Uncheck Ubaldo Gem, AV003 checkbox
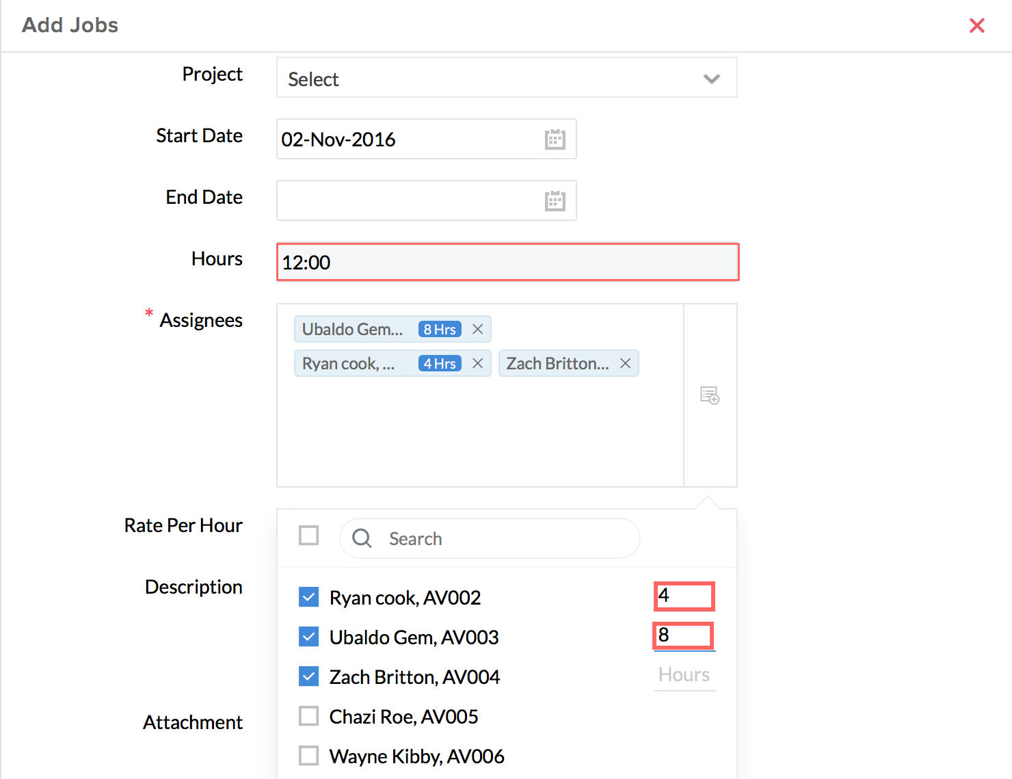The height and width of the screenshot is (779, 1012). point(309,637)
